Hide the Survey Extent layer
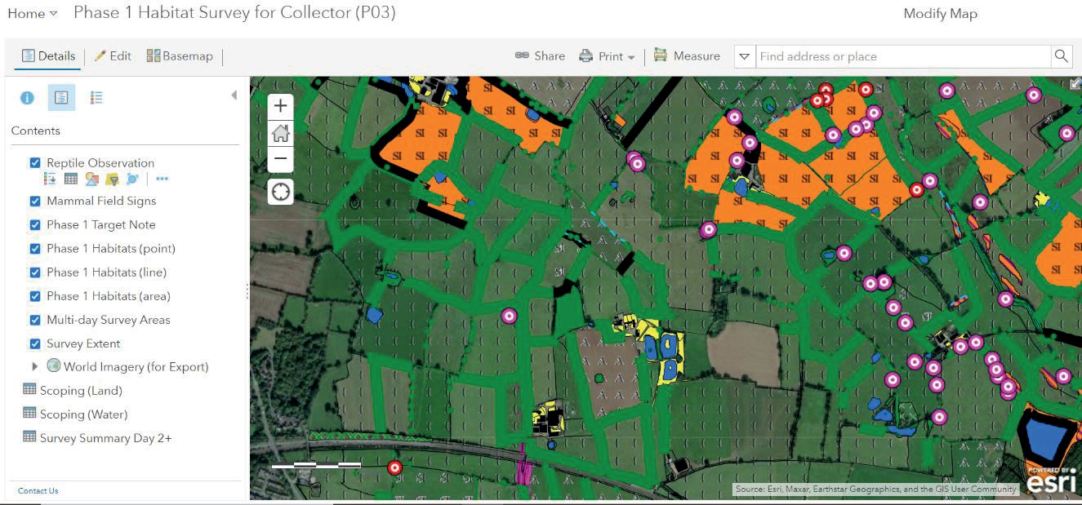Screen dimensions: 1082x505 35,343
